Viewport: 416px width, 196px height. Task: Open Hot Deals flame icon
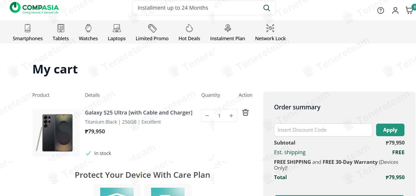189,28
